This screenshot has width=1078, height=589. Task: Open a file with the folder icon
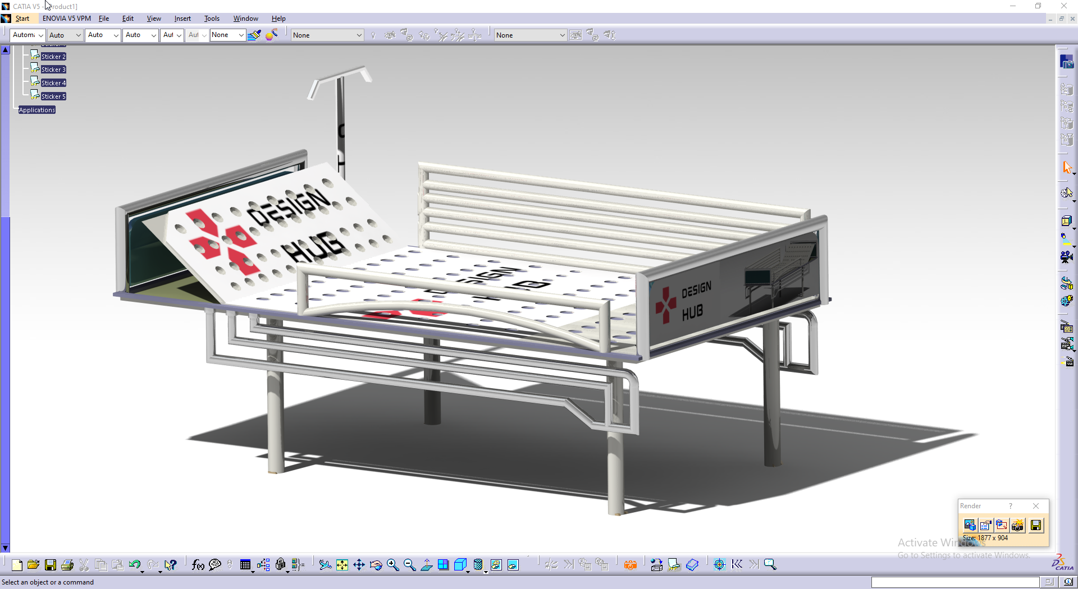pyautogui.click(x=33, y=565)
